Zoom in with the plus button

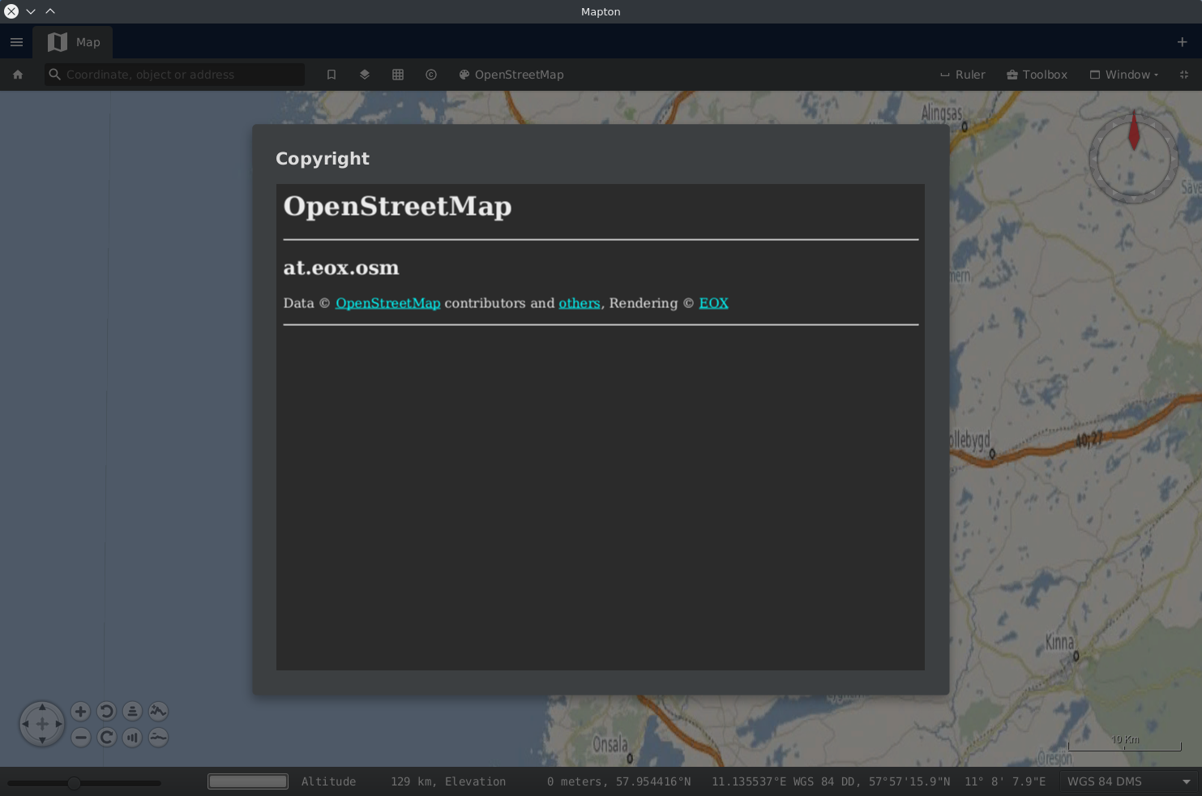[80, 712]
